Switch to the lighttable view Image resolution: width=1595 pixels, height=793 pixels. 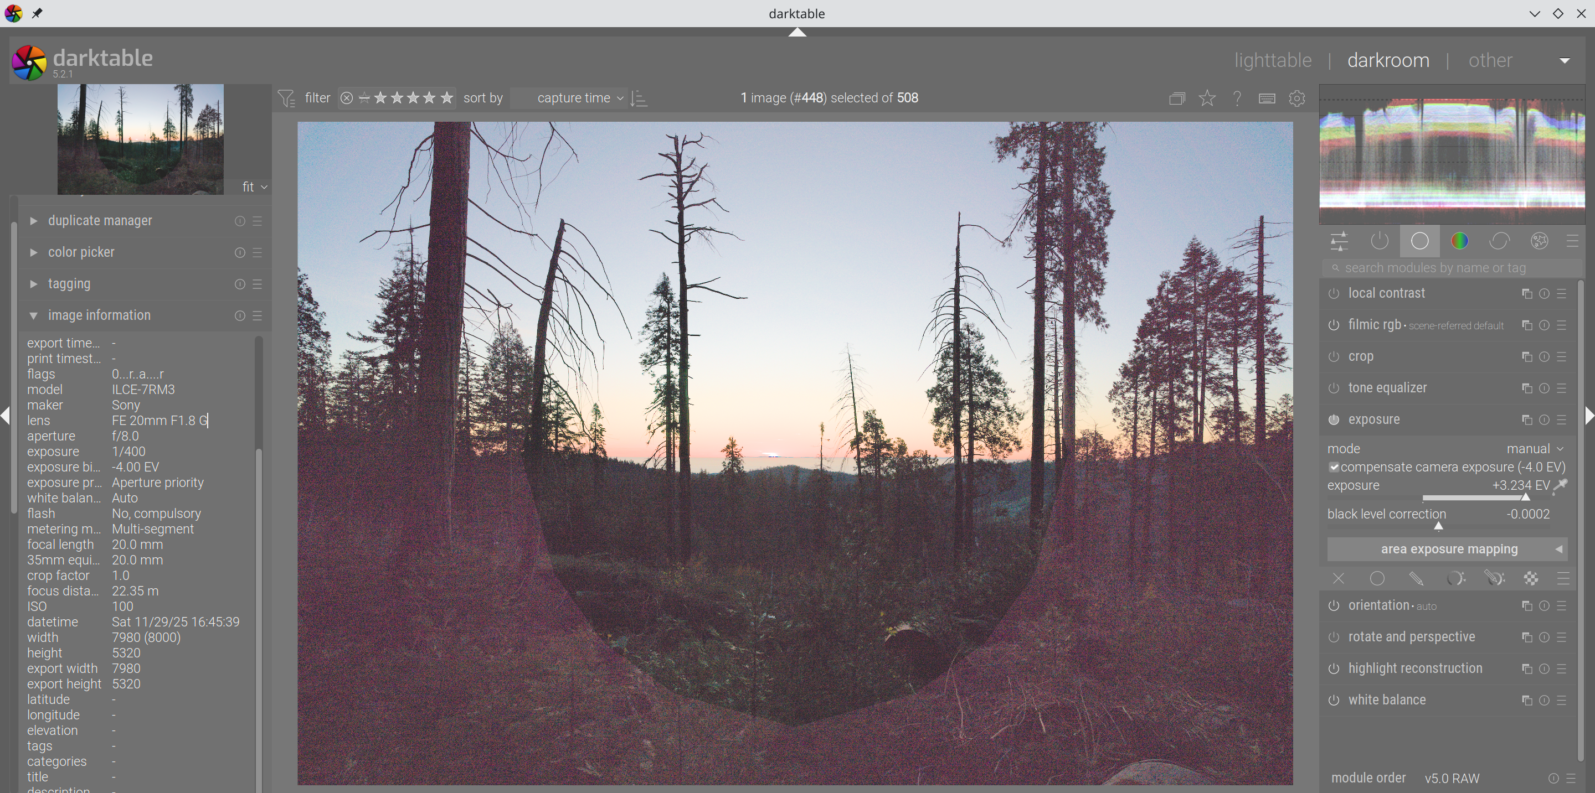coord(1273,61)
